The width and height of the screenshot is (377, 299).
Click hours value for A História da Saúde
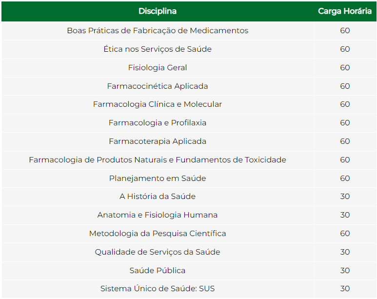pyautogui.click(x=345, y=197)
